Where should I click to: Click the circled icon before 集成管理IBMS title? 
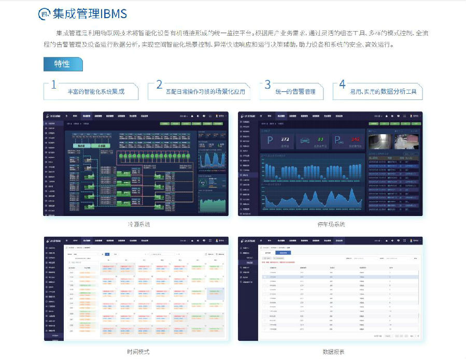[x=45, y=14]
